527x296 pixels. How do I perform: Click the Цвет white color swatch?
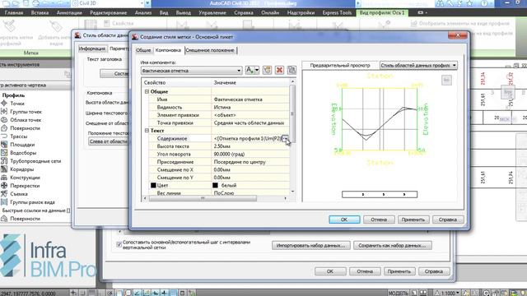pyautogui.click(x=215, y=185)
